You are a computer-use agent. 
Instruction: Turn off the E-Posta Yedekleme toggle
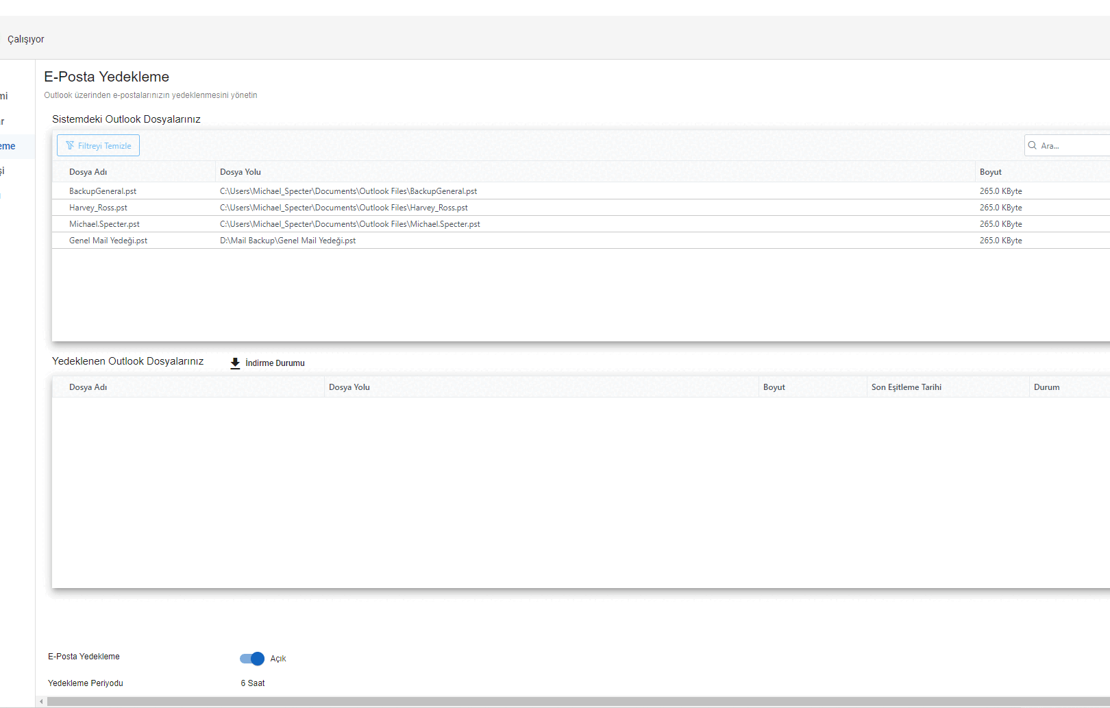pos(252,659)
